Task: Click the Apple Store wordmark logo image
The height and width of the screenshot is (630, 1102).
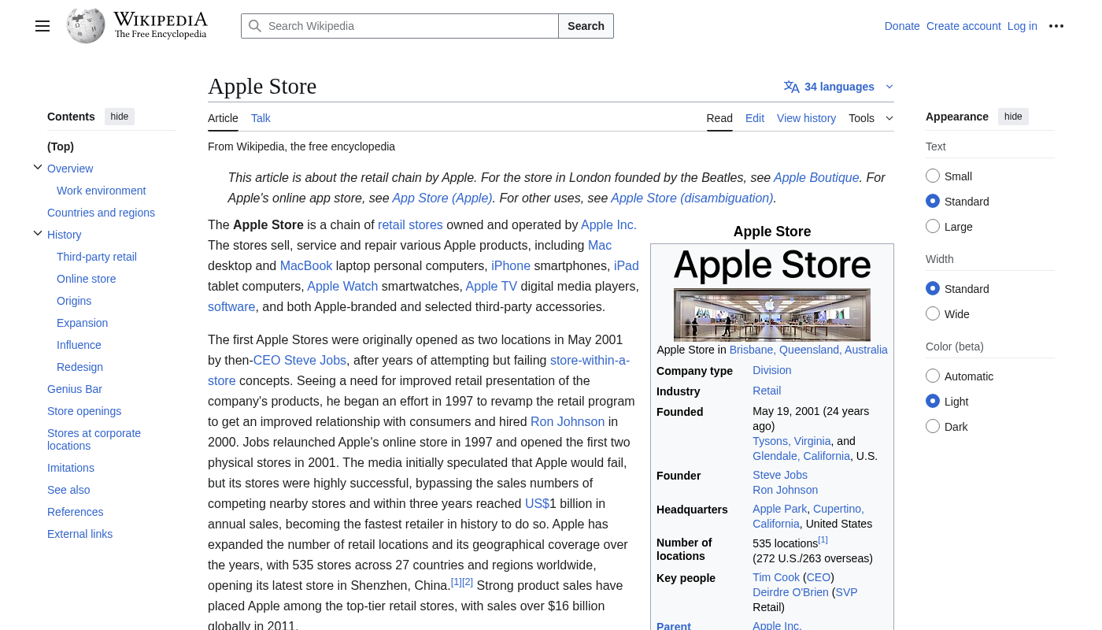Action: click(x=771, y=266)
